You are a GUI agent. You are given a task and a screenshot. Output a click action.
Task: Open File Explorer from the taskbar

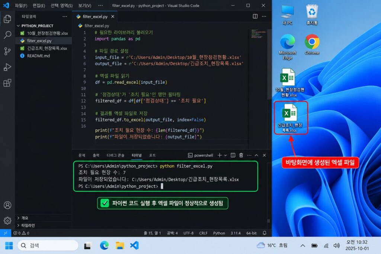(x=119, y=245)
